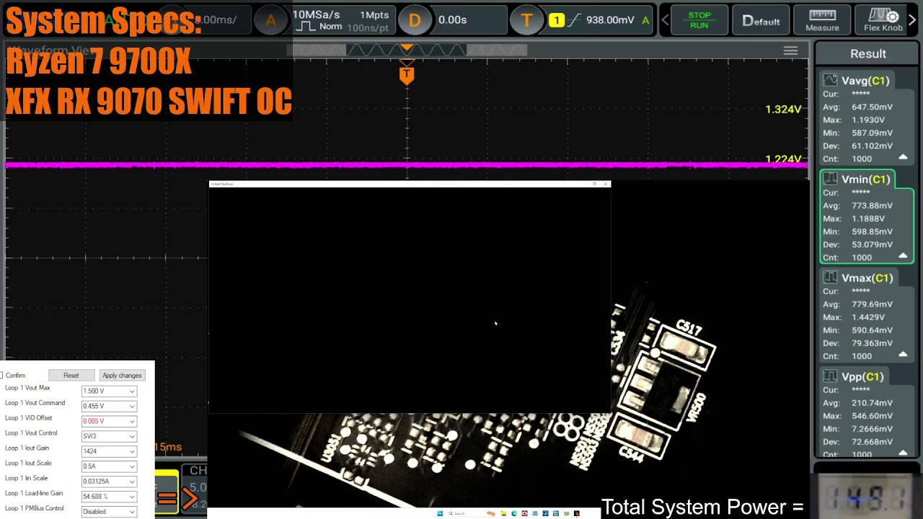Viewport: 923px width, 519px height.
Task: Click Vmax Max value 1.4429V
Action: [x=868, y=317]
